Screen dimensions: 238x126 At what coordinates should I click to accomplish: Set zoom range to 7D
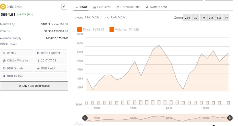point(195,18)
